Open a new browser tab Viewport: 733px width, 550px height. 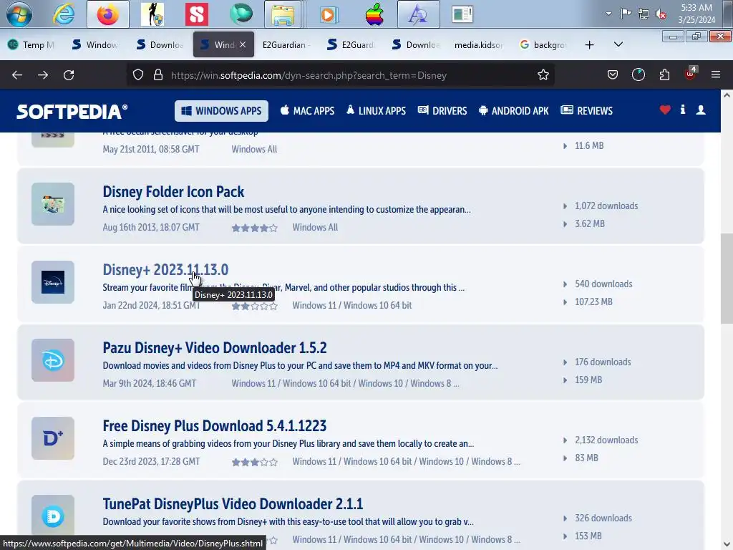click(590, 45)
